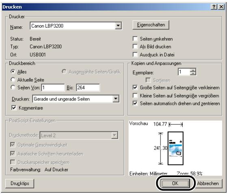
Task: Enable Seiten umkehren checkbox
Action: (135, 39)
